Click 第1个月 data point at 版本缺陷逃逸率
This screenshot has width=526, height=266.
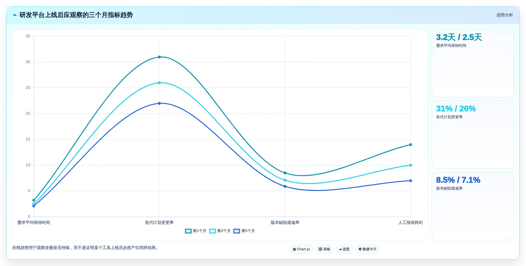(285, 173)
